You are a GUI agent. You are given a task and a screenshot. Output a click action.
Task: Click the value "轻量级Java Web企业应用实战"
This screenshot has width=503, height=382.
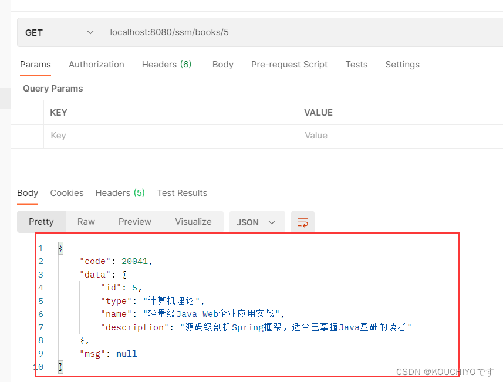(x=211, y=314)
